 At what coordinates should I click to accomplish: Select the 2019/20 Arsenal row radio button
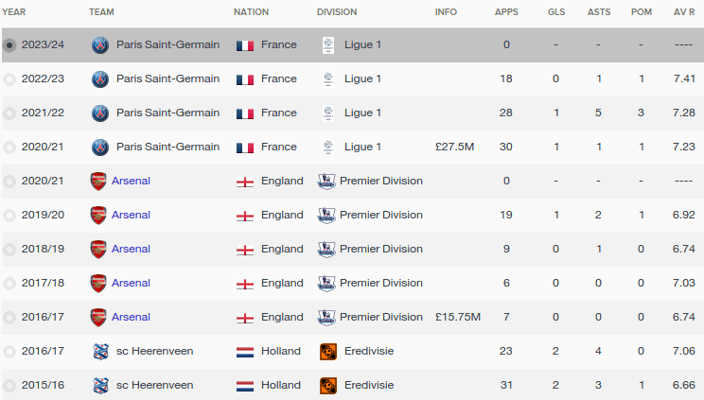(x=9, y=215)
